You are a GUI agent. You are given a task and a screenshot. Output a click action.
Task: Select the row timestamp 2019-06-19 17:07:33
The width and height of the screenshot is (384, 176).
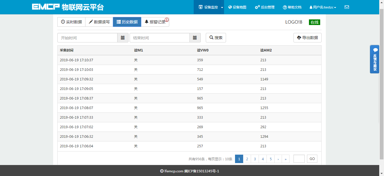tap(76, 118)
